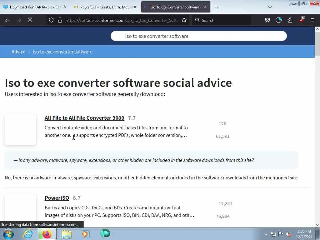Open the uBlock extension icon with badge
This screenshot has width=320, height=240.
pos(302,20)
